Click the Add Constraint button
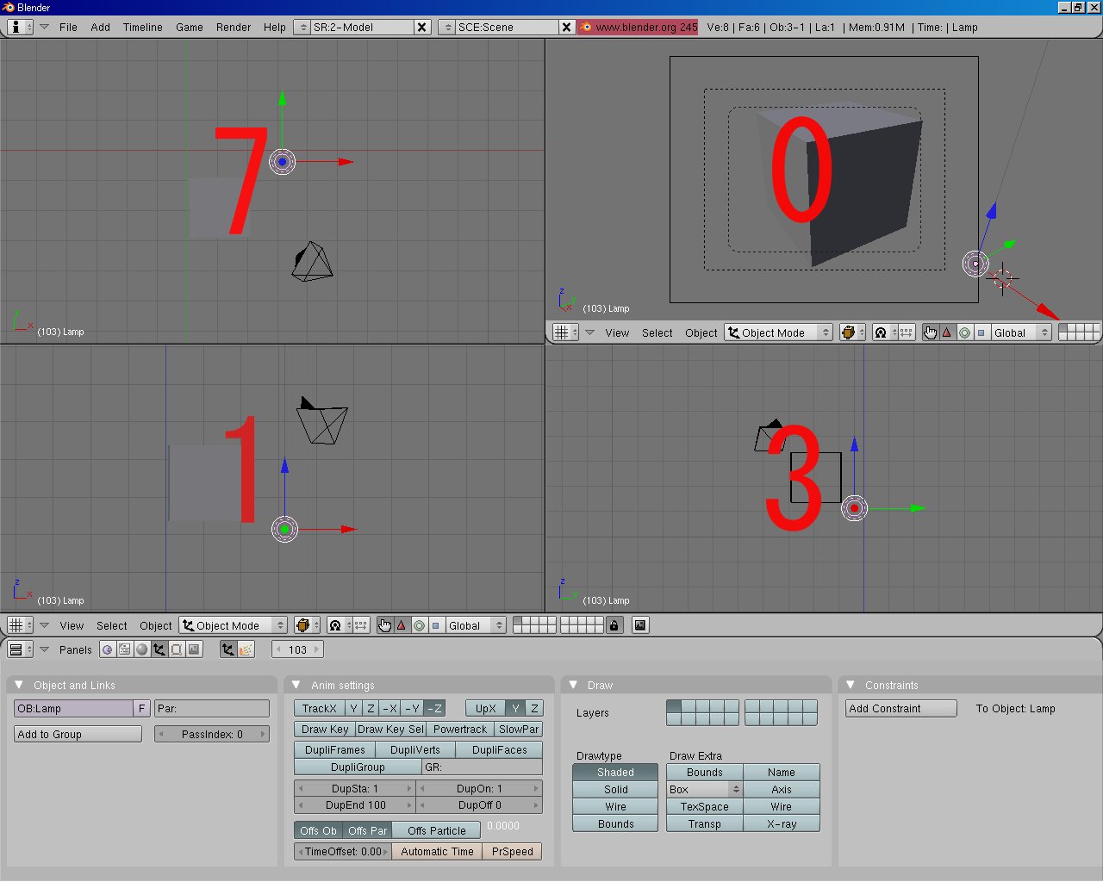Screen dimensions: 1103x882 click(900, 708)
